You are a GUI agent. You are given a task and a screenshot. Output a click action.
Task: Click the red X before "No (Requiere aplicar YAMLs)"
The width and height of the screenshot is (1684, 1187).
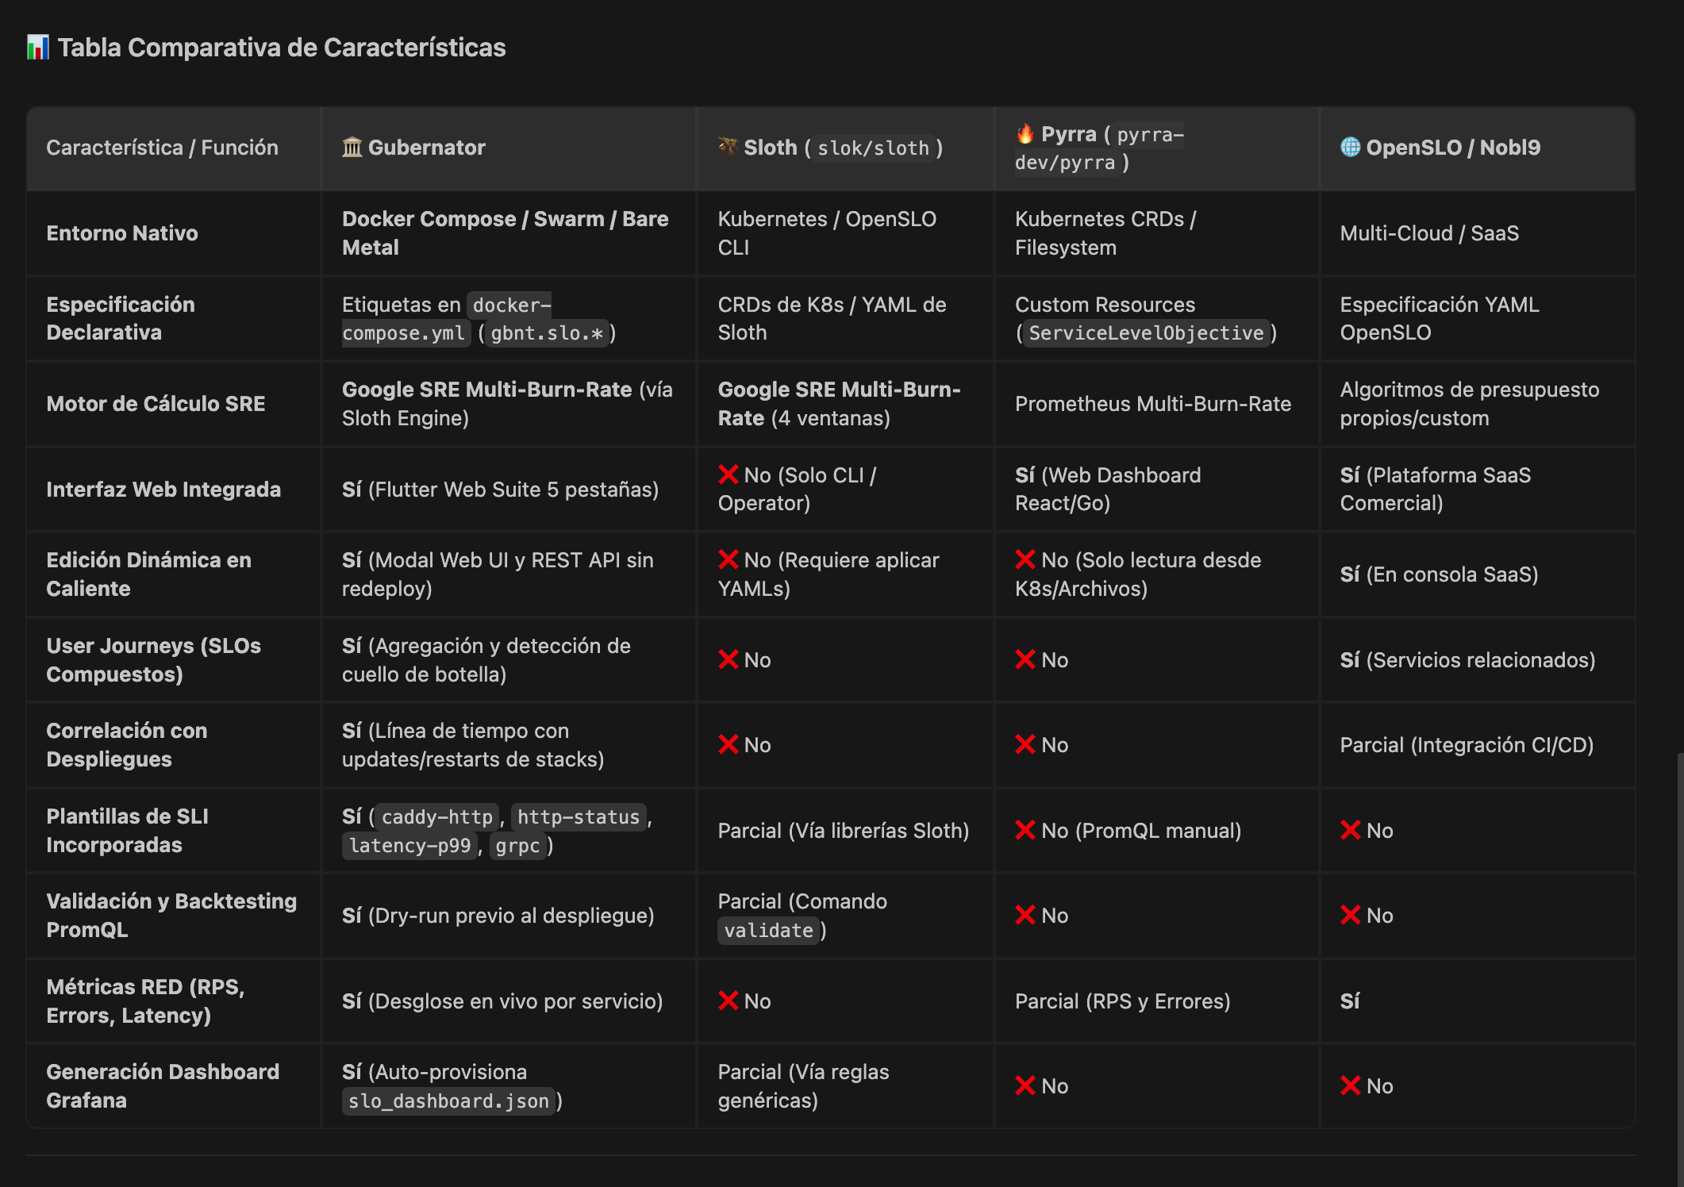(728, 559)
